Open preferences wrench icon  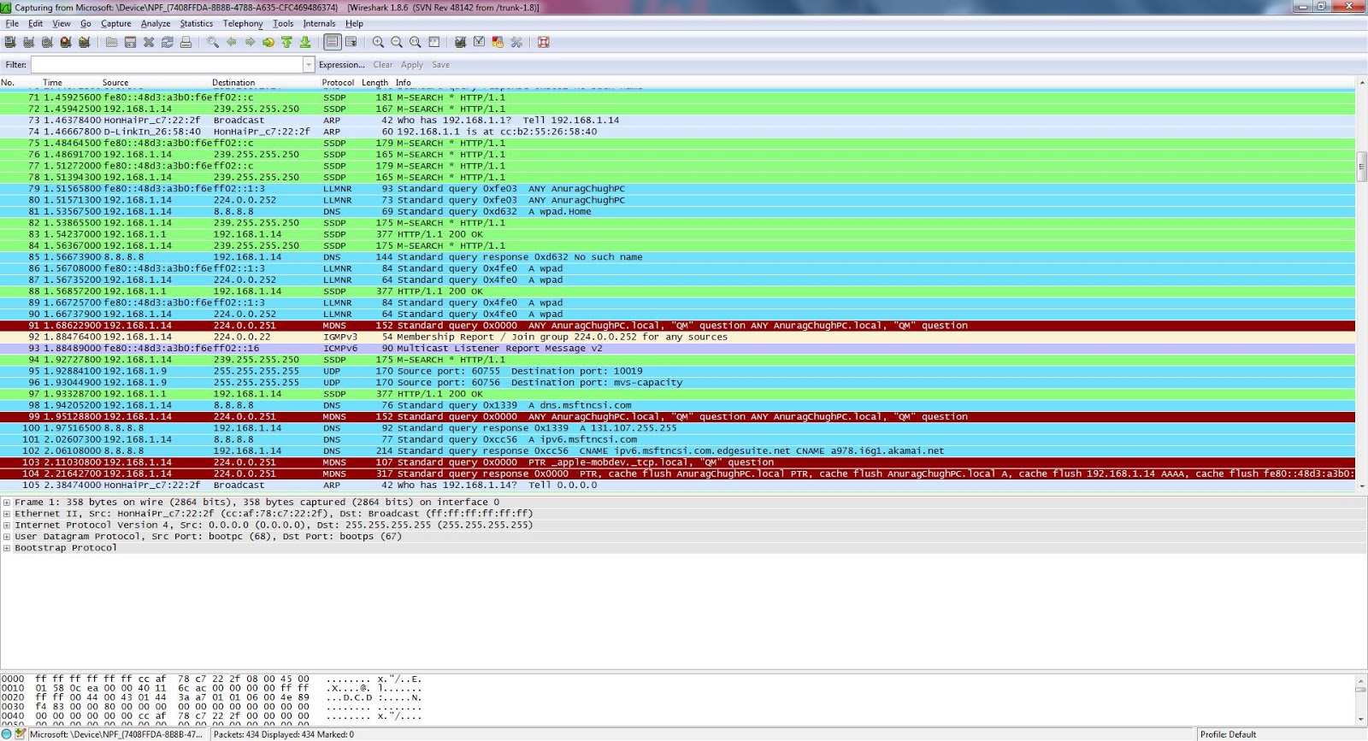516,42
